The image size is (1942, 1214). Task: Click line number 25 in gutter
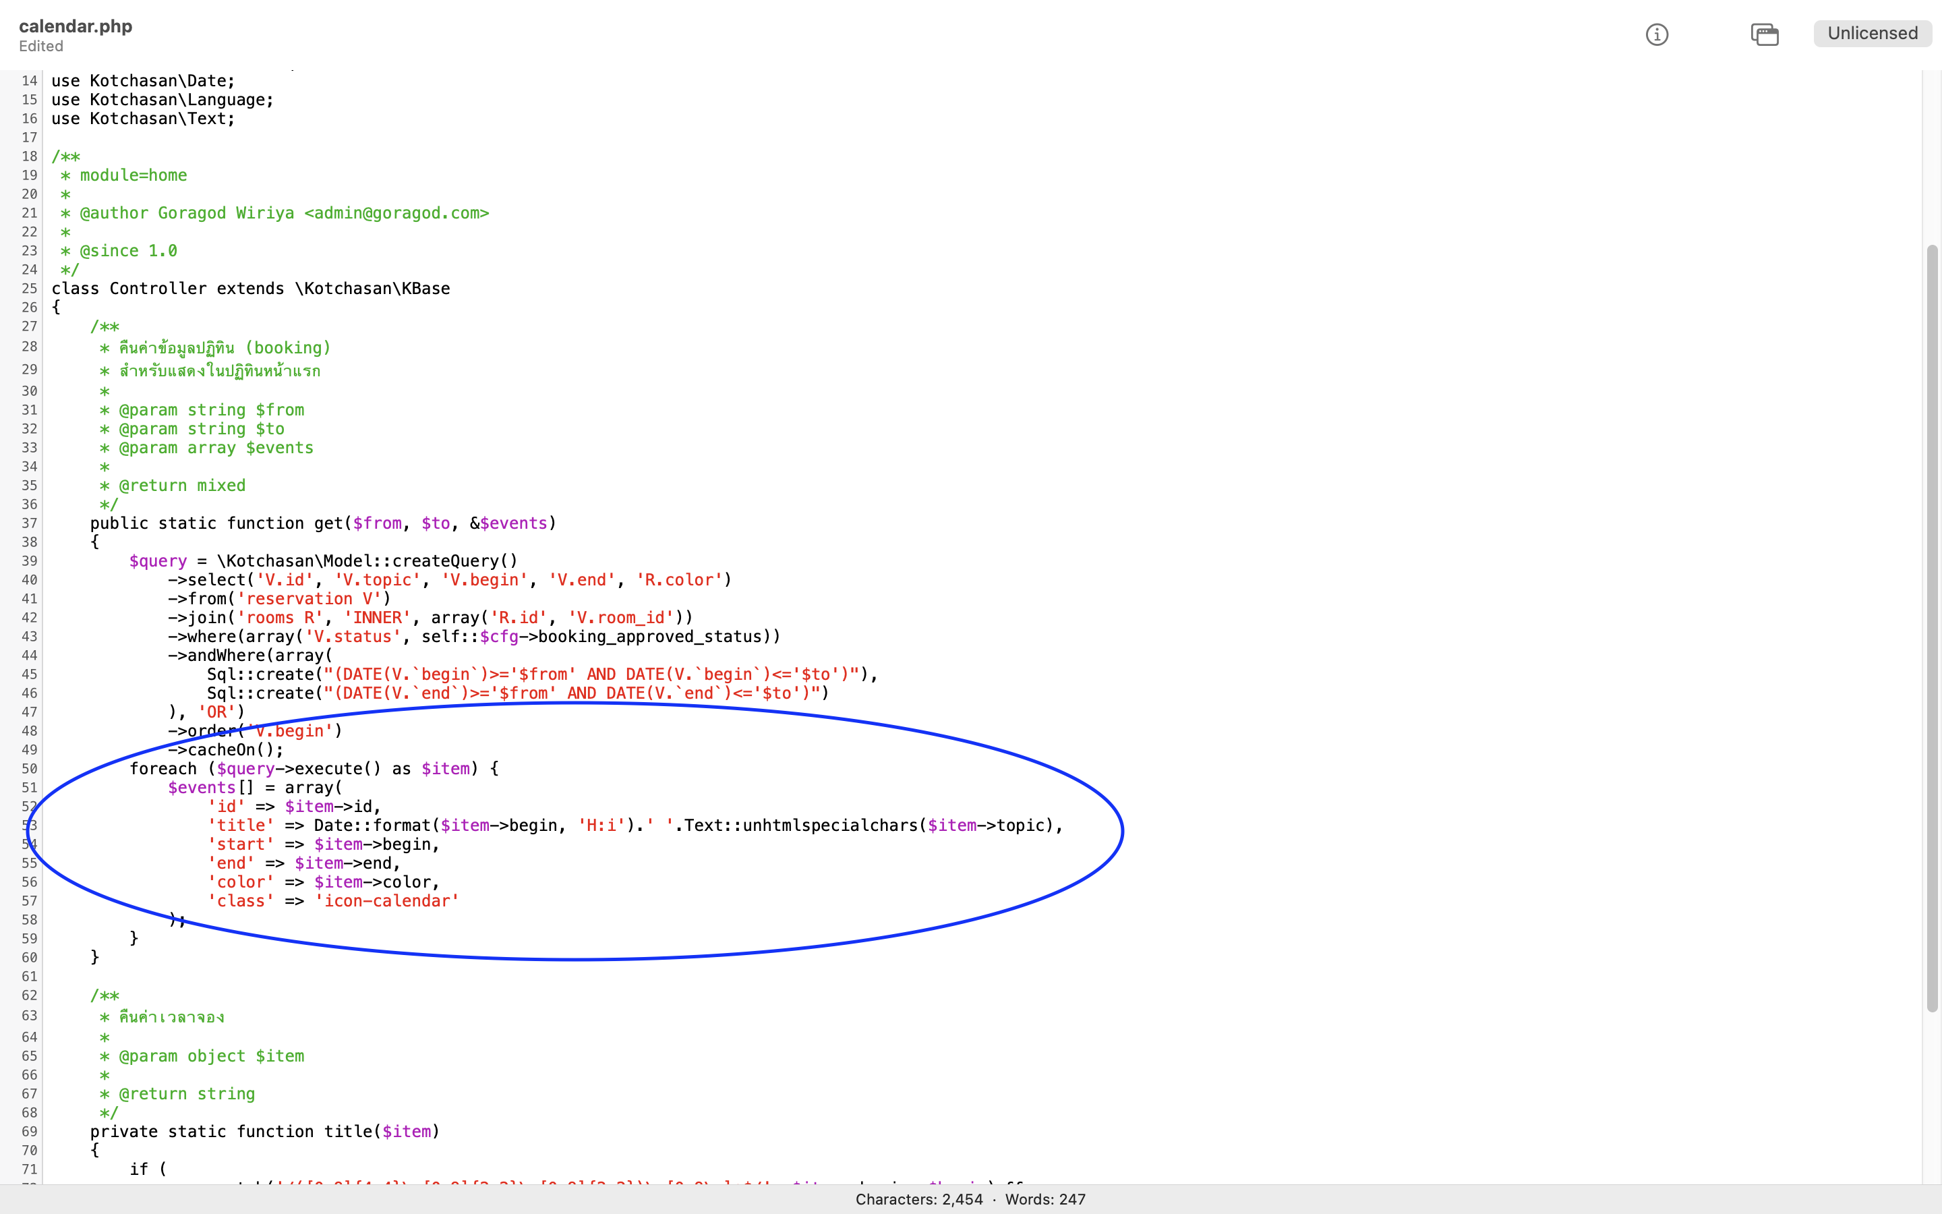tap(30, 288)
